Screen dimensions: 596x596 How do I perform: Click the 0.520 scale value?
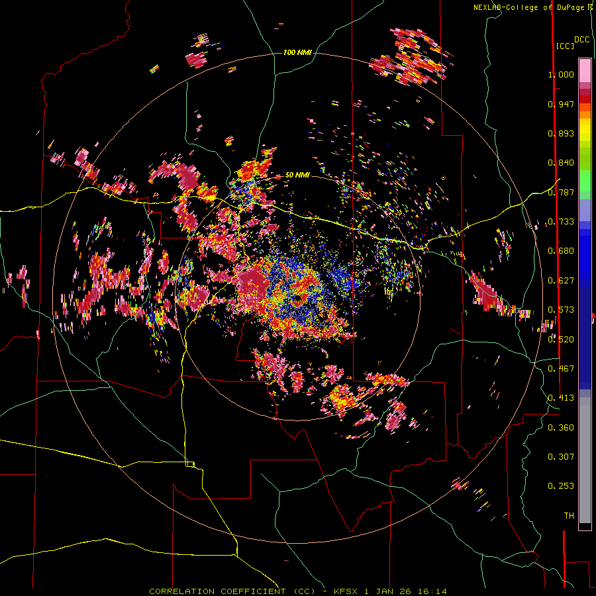(561, 340)
